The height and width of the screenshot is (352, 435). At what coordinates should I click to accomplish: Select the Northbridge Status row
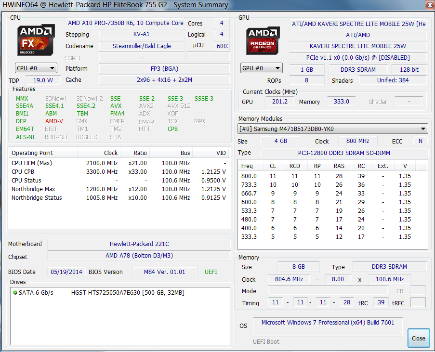tap(119, 198)
